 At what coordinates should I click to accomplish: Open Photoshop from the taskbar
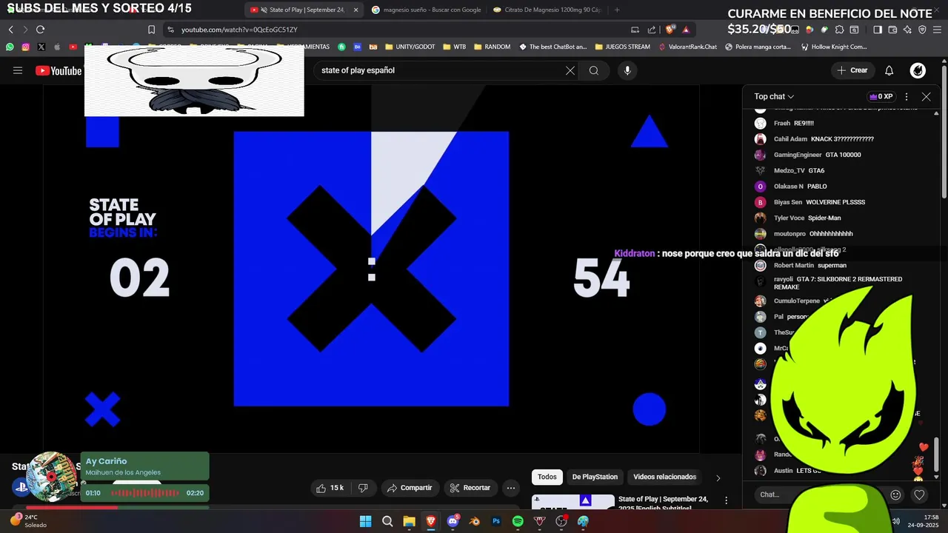(496, 521)
